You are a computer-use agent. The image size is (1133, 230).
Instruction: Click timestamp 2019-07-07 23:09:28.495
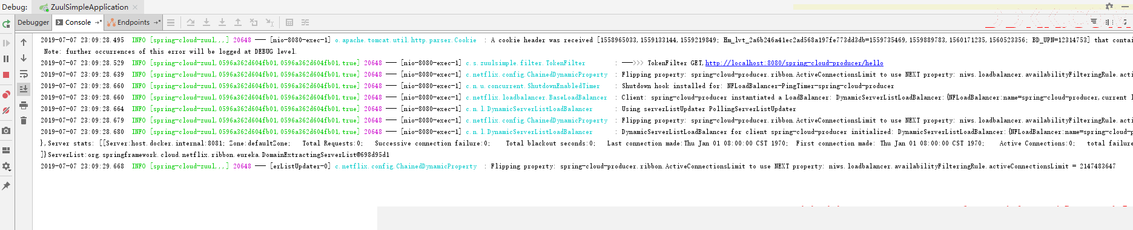tap(82, 40)
